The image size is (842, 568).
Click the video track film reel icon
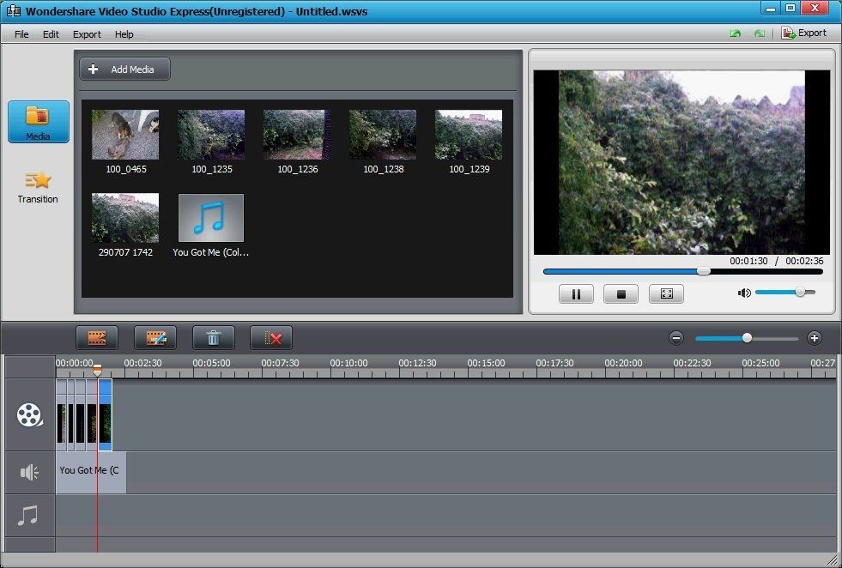click(x=29, y=415)
